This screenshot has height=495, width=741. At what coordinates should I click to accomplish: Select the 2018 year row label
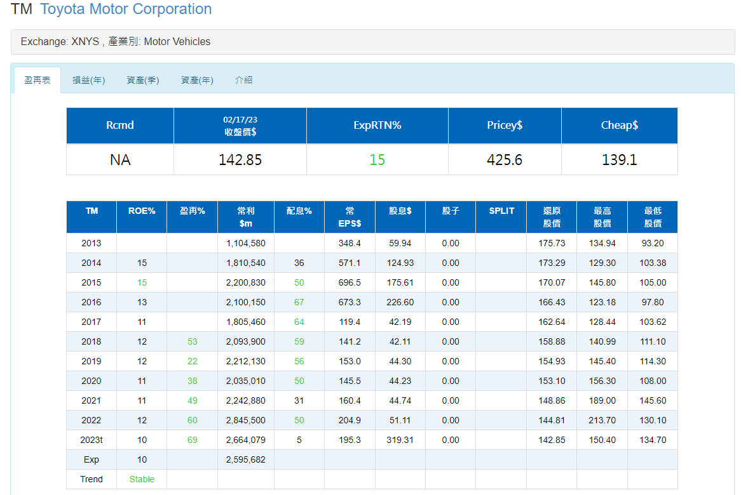[92, 341]
